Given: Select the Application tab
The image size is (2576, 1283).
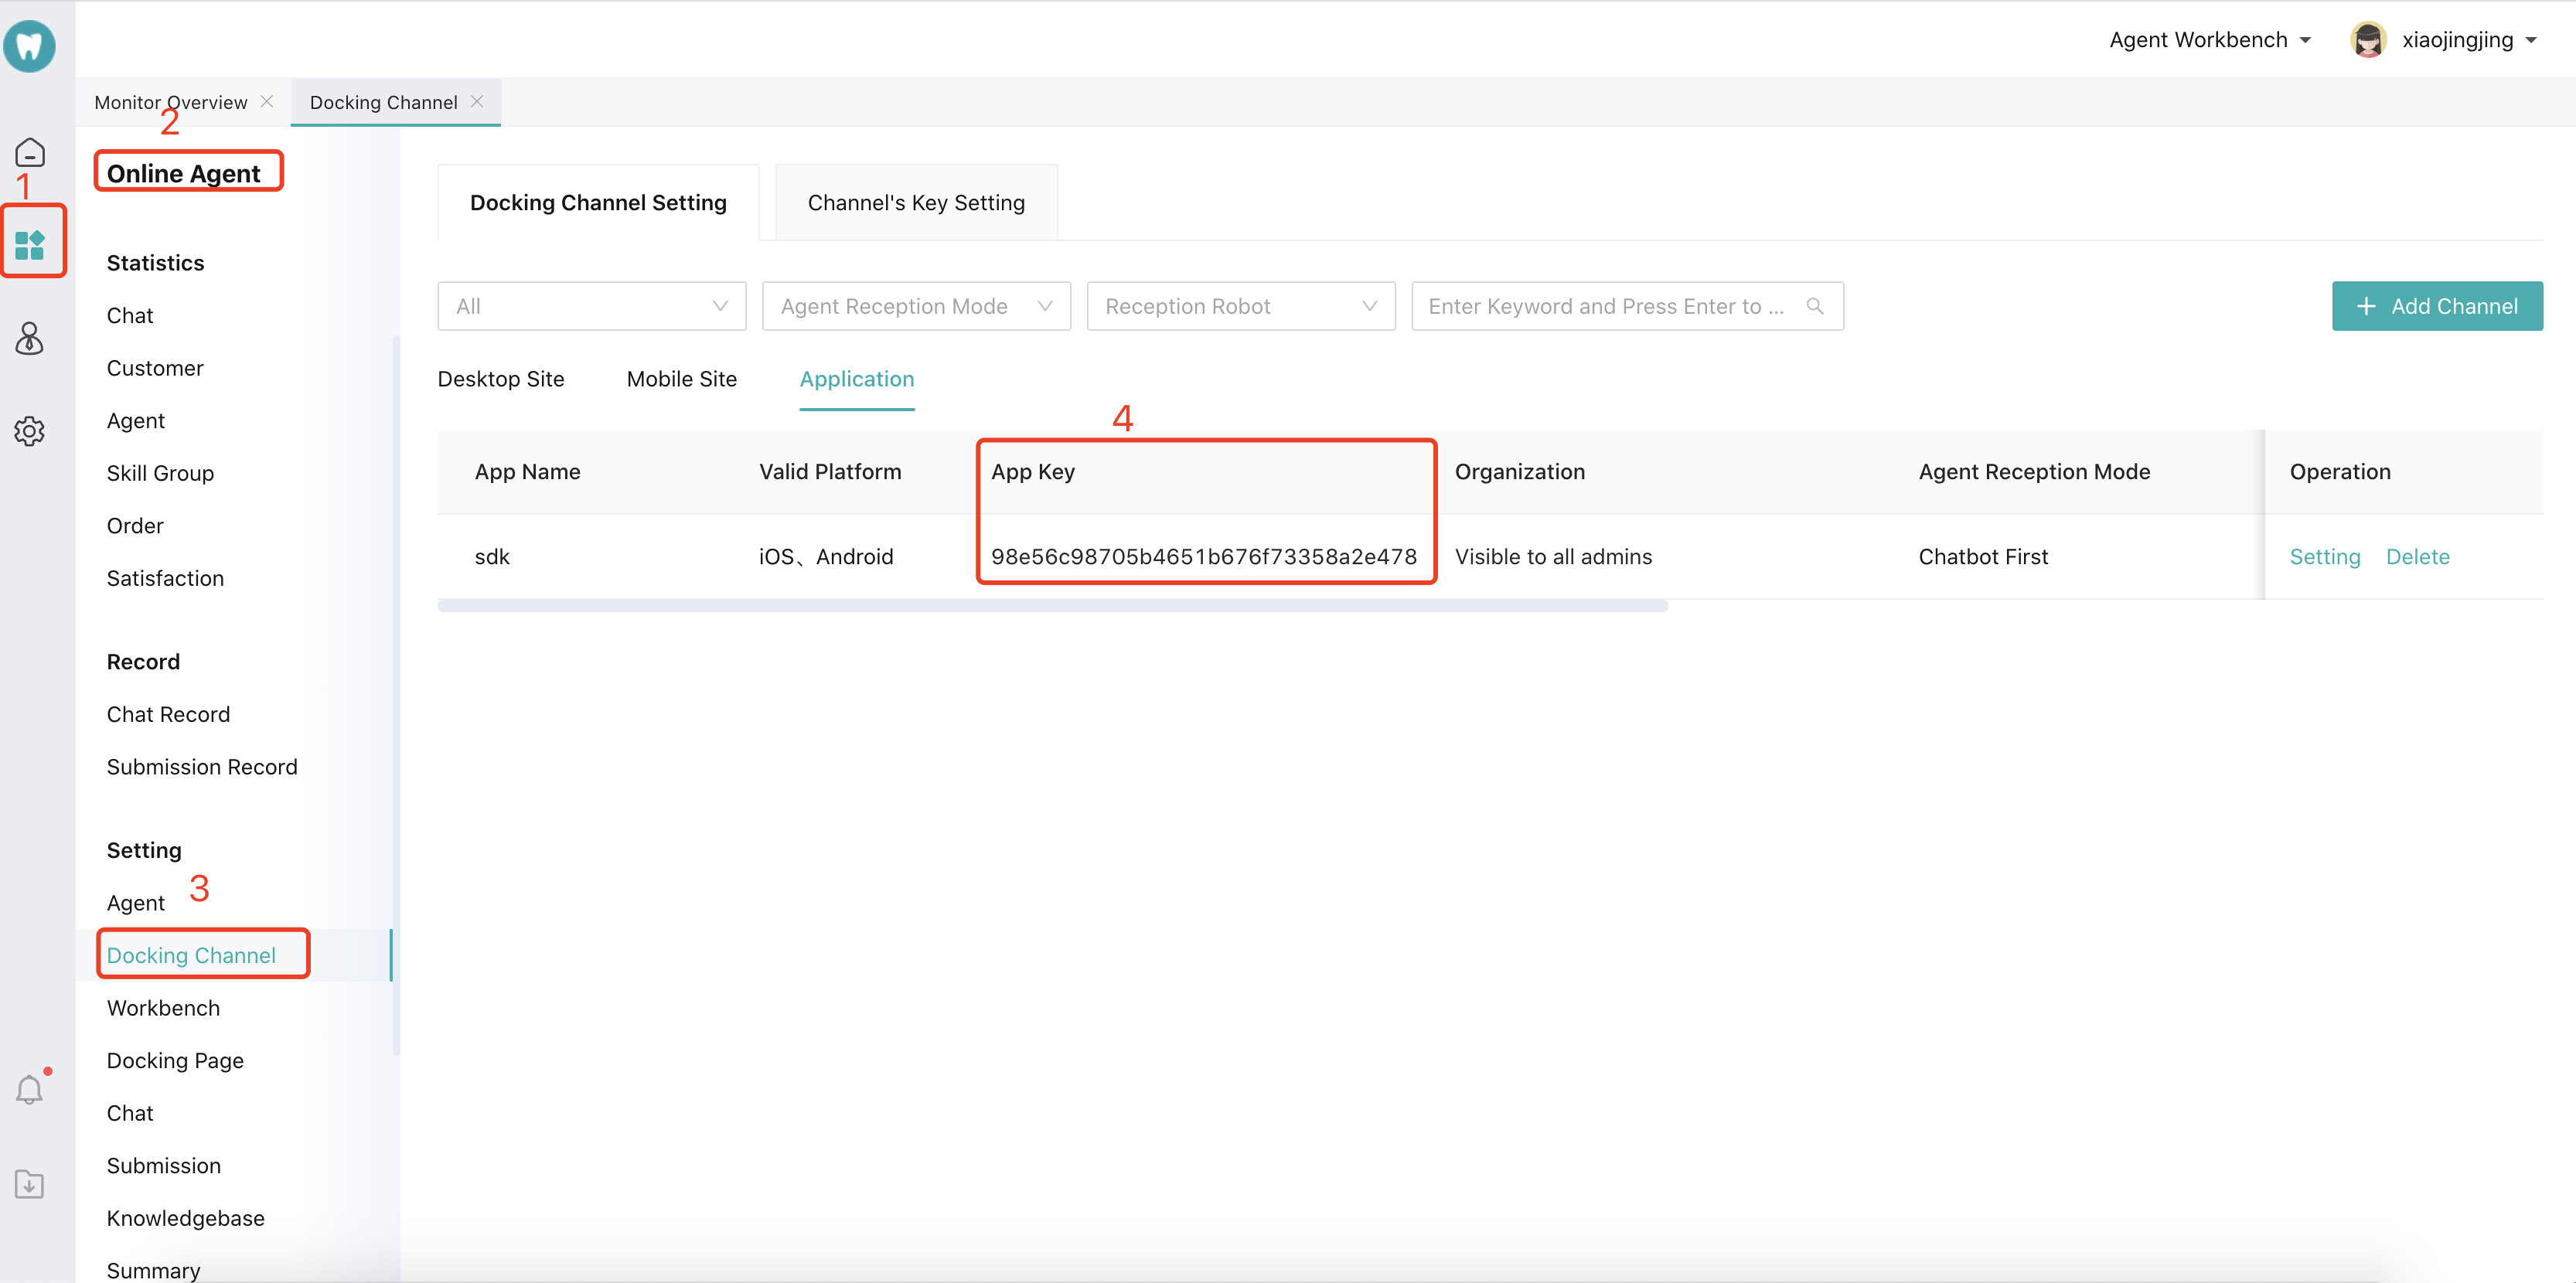Looking at the screenshot, I should coord(857,379).
